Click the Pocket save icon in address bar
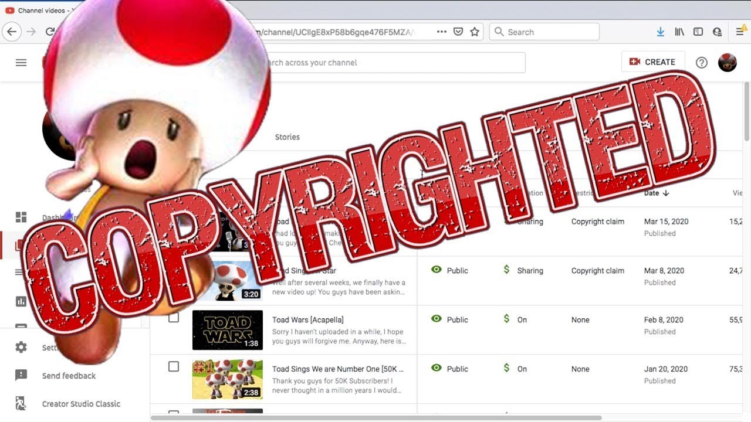Screen dimensions: 751x422 point(458,32)
